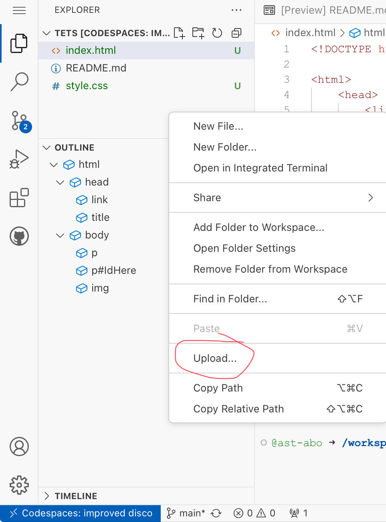Viewport: 386px width, 522px height.
Task: Open the Manage gear settings icon
Action: pos(19,485)
